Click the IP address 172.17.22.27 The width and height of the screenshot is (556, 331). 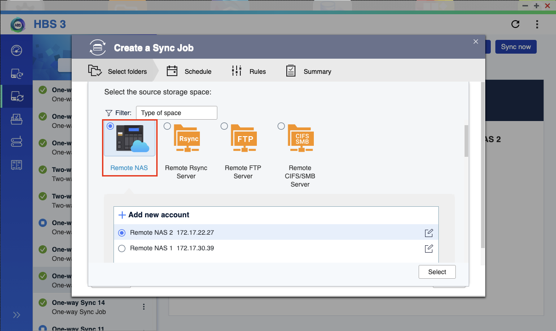[x=195, y=233]
